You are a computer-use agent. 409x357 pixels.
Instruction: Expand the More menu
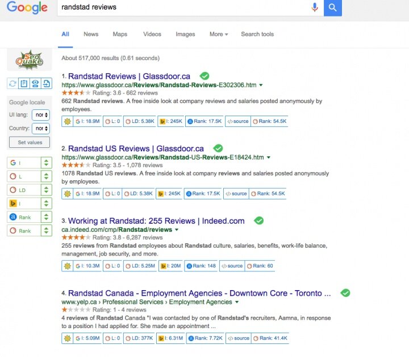coord(219,34)
